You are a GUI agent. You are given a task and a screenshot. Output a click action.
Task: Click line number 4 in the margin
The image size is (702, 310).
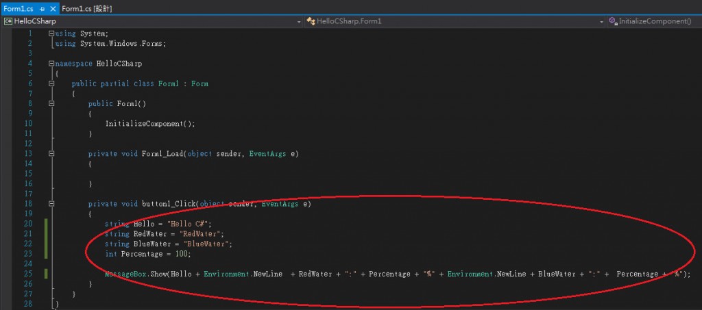pyautogui.click(x=29, y=64)
